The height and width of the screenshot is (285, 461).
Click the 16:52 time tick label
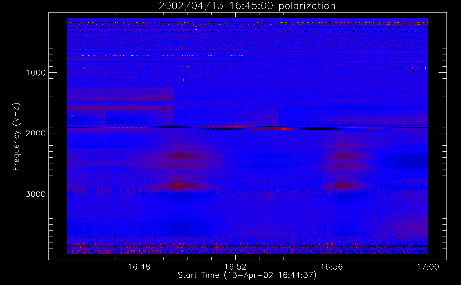pos(235,267)
